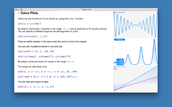Select the x^sin(x) plot label pill
The image size is (172, 107).
(x=120, y=40)
